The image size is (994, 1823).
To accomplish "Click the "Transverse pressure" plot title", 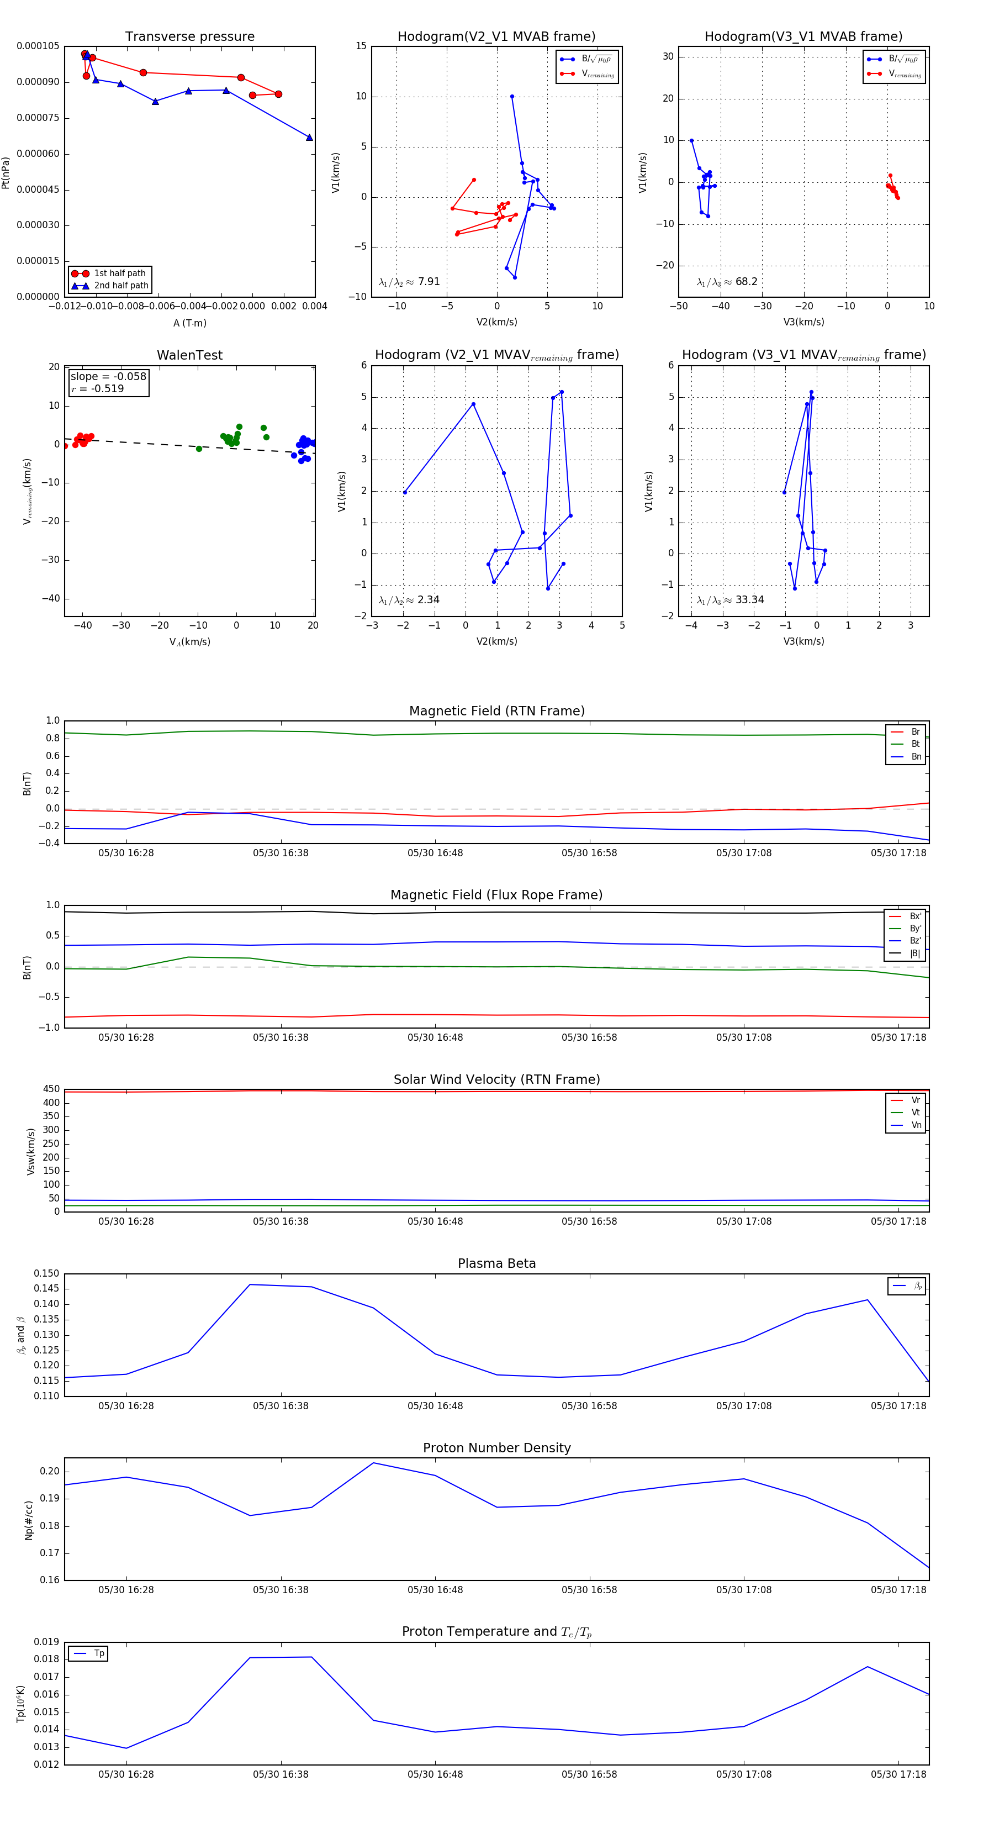I will pos(189,37).
